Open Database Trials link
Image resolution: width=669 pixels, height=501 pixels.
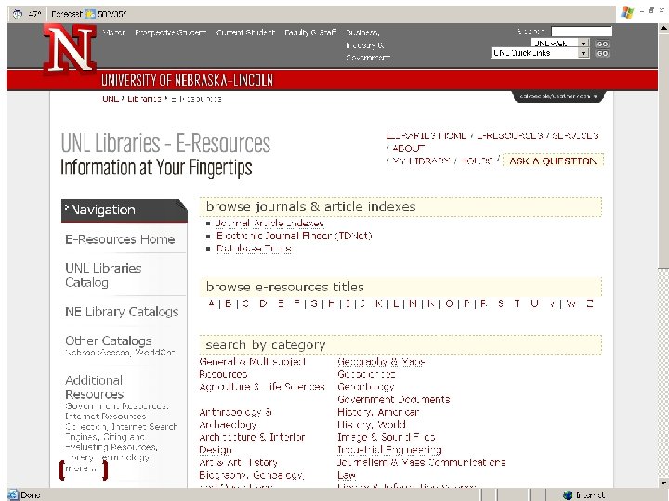[x=254, y=249]
